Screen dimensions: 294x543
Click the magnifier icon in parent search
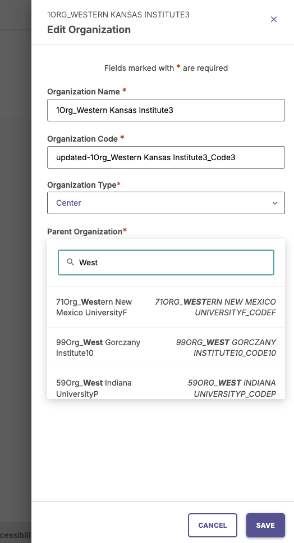tap(71, 262)
